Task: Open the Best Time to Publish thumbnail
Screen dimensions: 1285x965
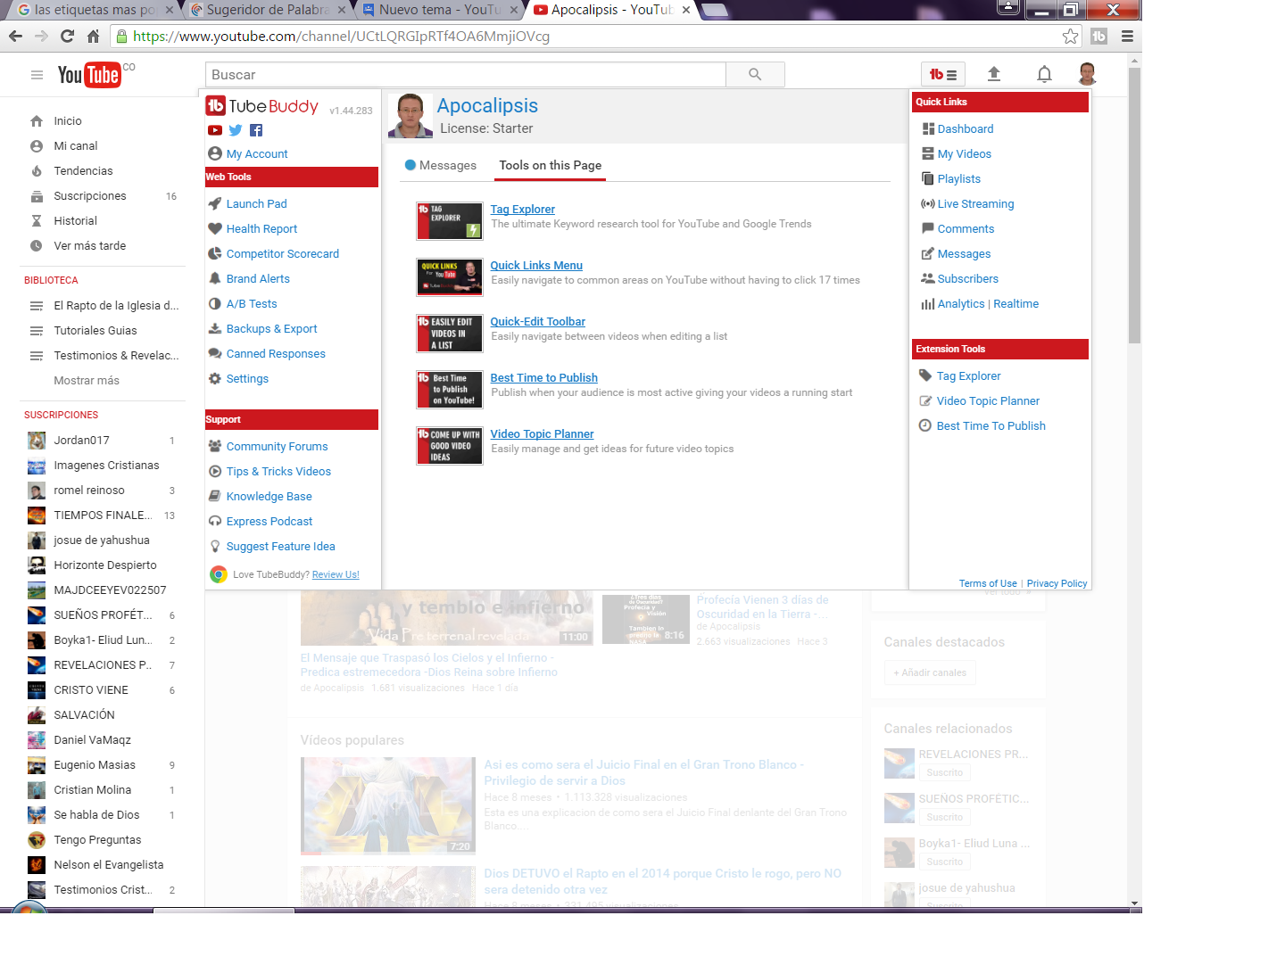Action: point(450,390)
